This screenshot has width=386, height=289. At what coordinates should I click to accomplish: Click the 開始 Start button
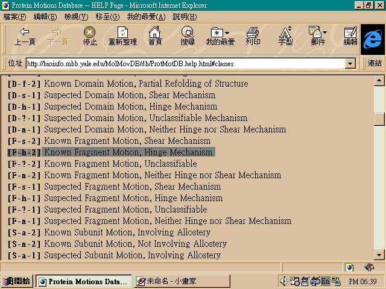17,281
